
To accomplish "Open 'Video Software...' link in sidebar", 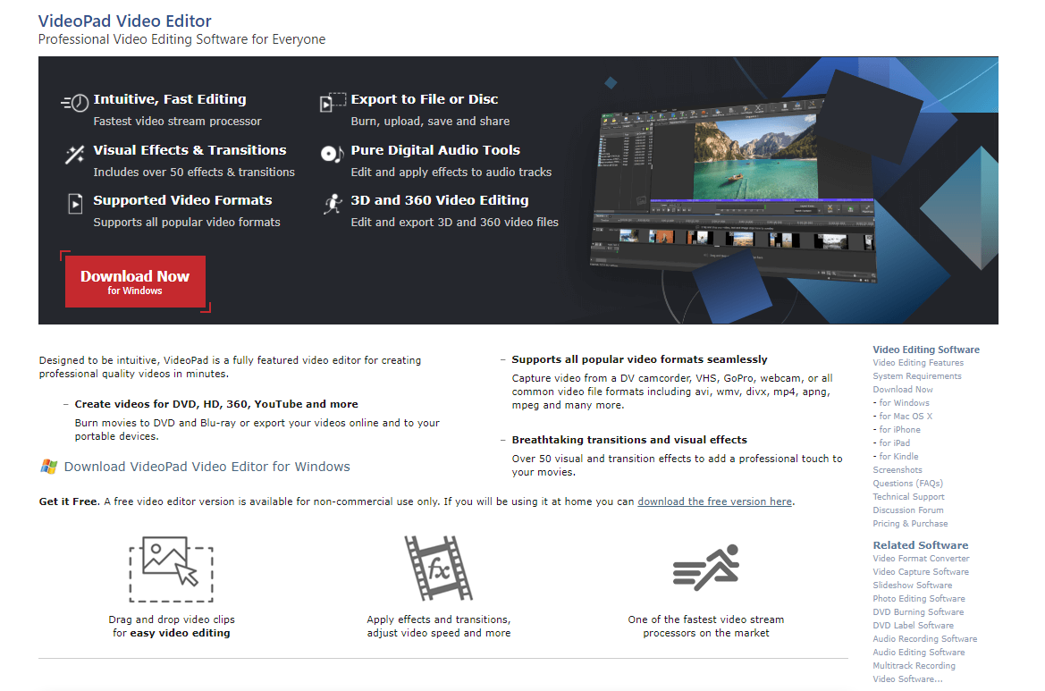I will click(907, 678).
